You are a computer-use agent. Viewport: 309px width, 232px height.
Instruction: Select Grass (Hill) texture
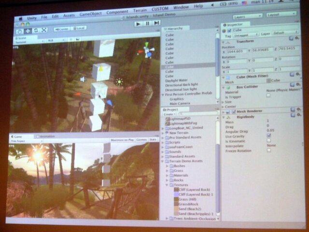pos(185,199)
